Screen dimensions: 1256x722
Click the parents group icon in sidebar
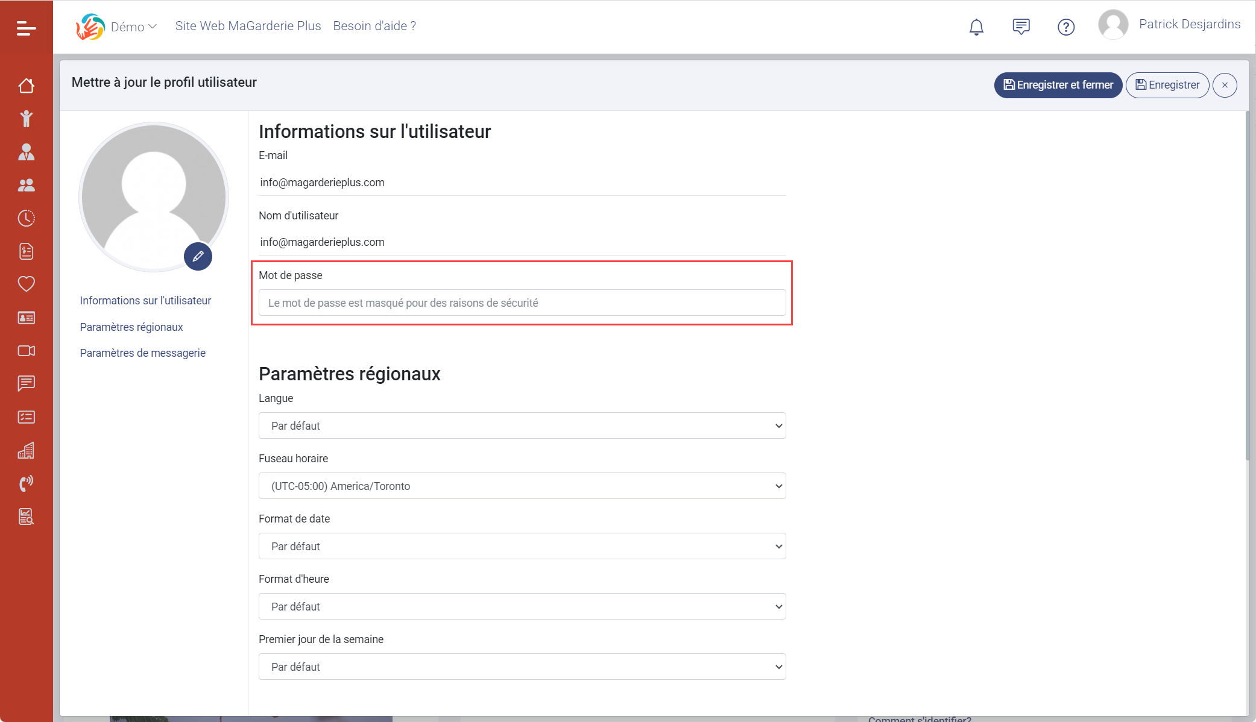point(26,185)
